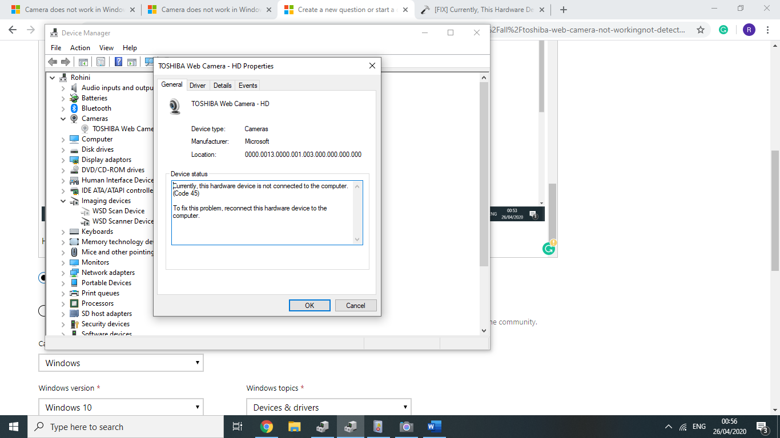
Task: Open File Explorer from the taskbar
Action: pos(294,427)
